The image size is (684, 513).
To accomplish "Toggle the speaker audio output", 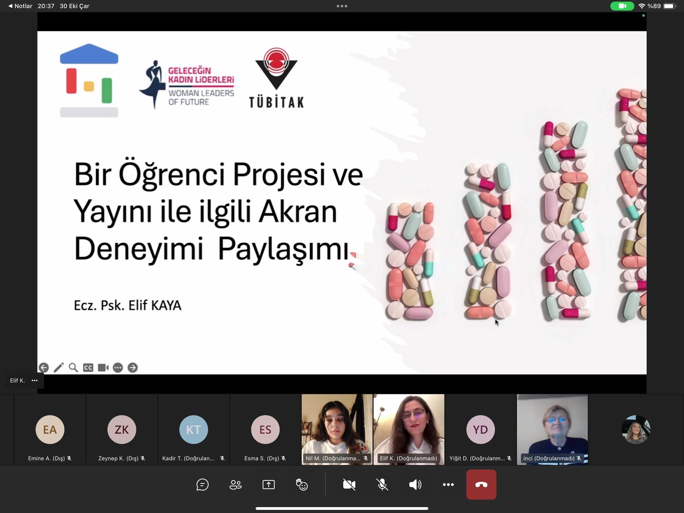I will click(x=415, y=484).
